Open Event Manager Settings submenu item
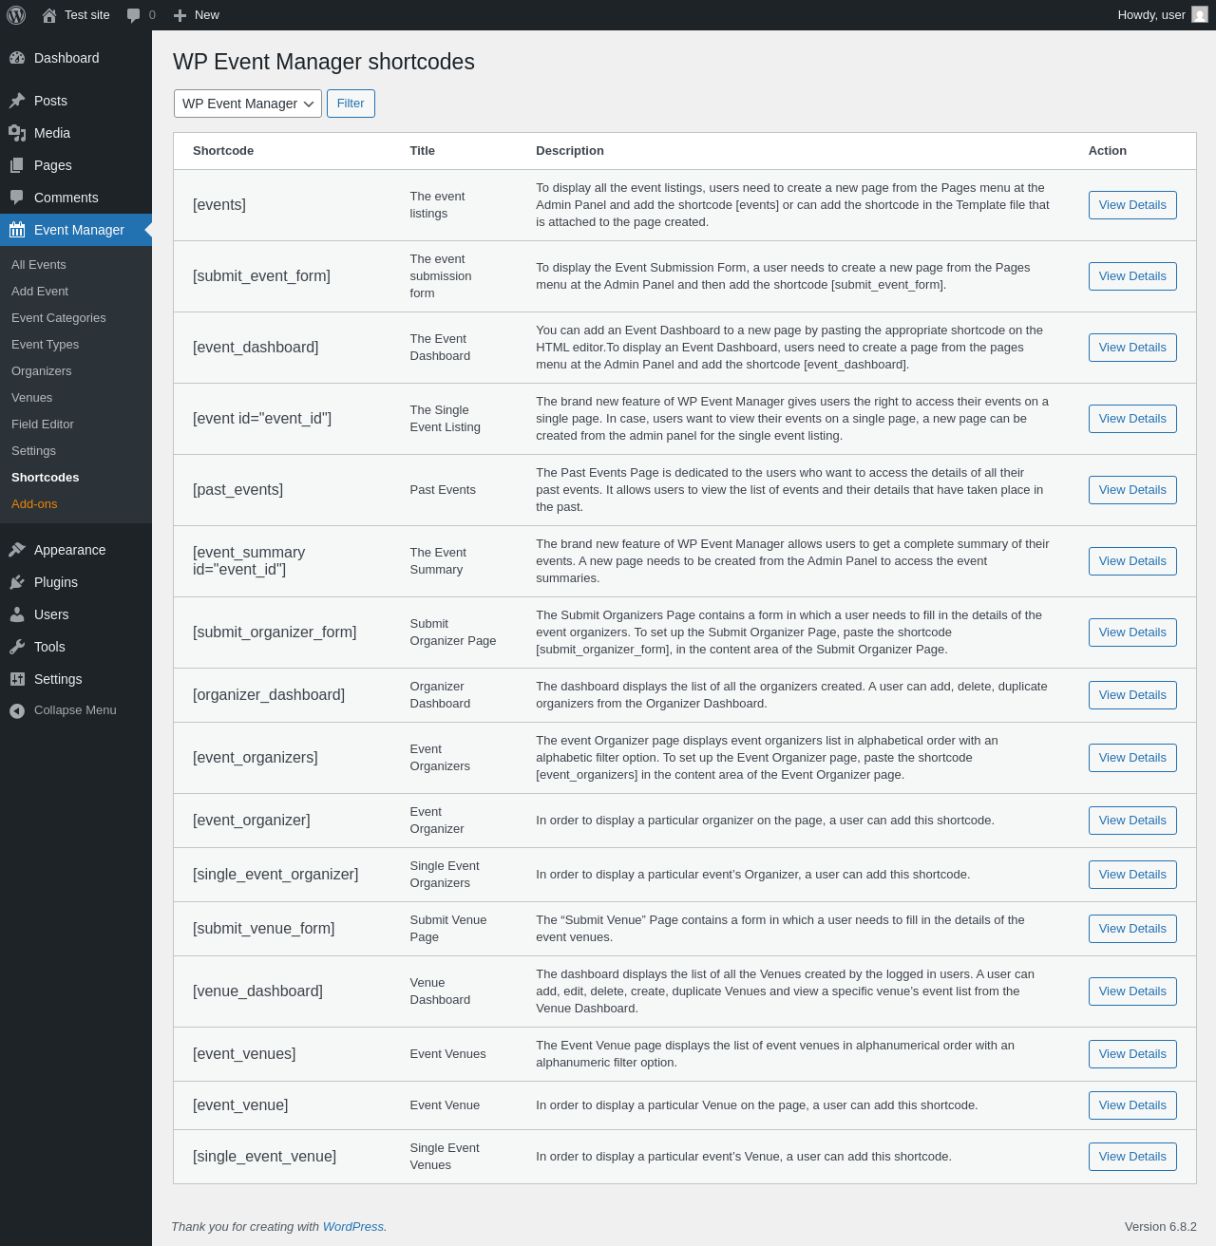Screen dimensions: 1216x1246 (x=76, y=451)
